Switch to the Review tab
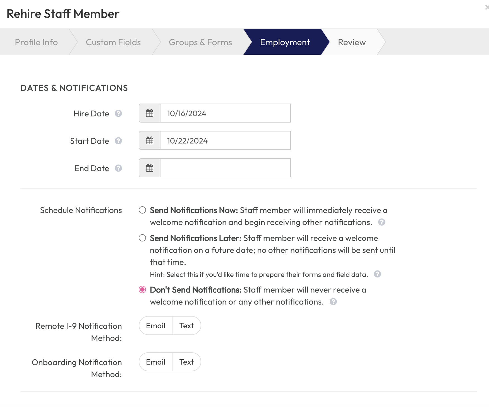489x407 pixels. pyautogui.click(x=352, y=42)
